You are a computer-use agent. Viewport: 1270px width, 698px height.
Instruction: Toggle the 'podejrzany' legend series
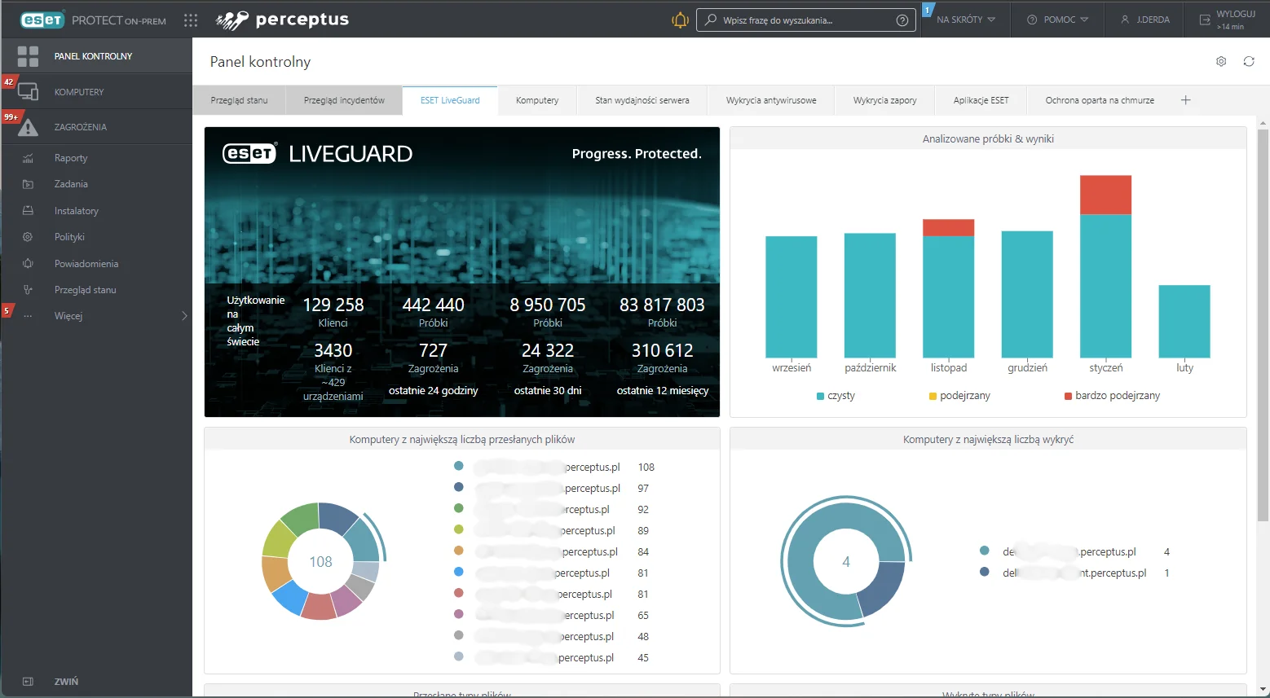pos(959,396)
